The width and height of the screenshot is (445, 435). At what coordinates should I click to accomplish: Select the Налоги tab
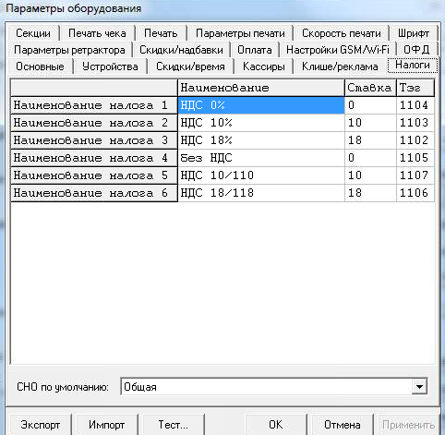pyautogui.click(x=413, y=65)
